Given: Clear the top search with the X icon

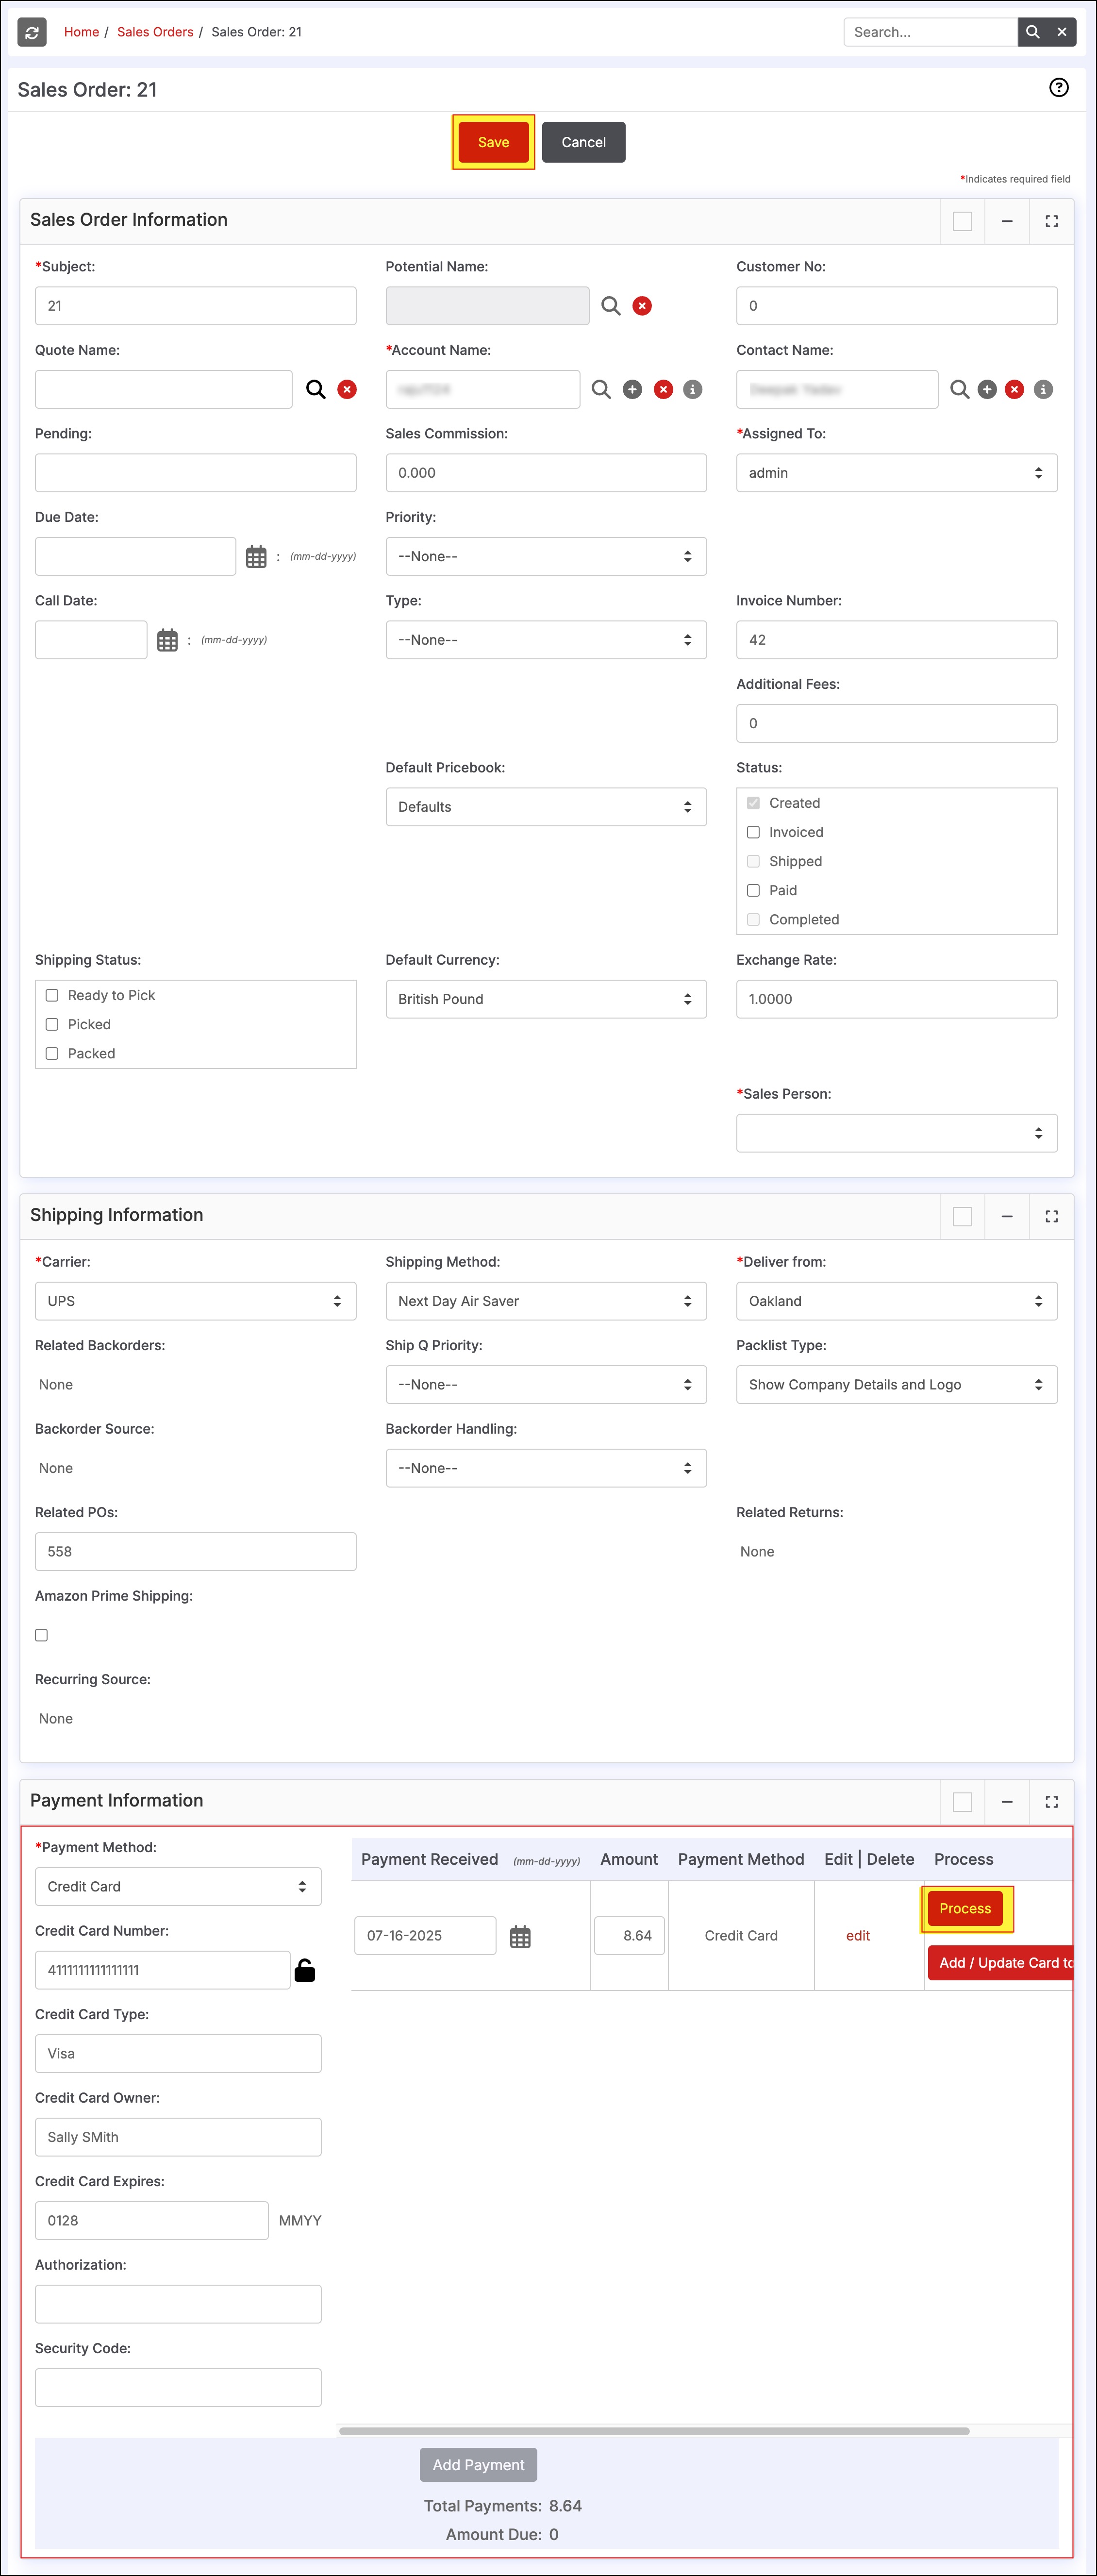Looking at the screenshot, I should tap(1062, 32).
